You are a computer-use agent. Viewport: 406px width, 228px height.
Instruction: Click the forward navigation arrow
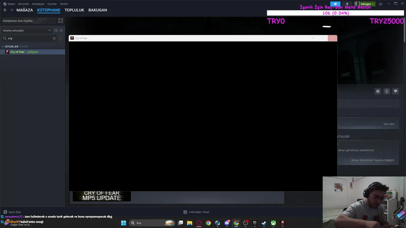point(12,10)
